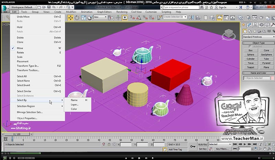Open Standard Primitives dropdown
The height and width of the screenshot is (160, 275).
click(x=258, y=37)
